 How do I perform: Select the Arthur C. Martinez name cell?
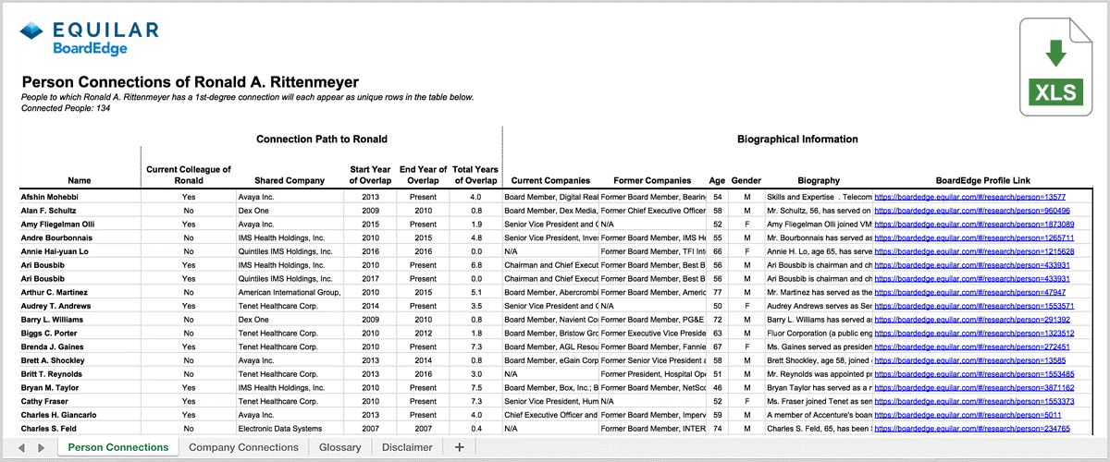click(80, 291)
